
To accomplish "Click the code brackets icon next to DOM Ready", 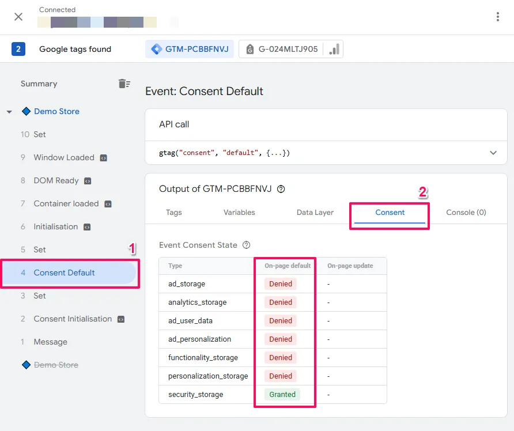I will click(88, 180).
